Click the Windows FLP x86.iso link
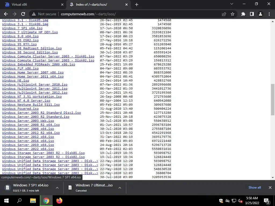The image size is (275, 206). coord(20,68)
